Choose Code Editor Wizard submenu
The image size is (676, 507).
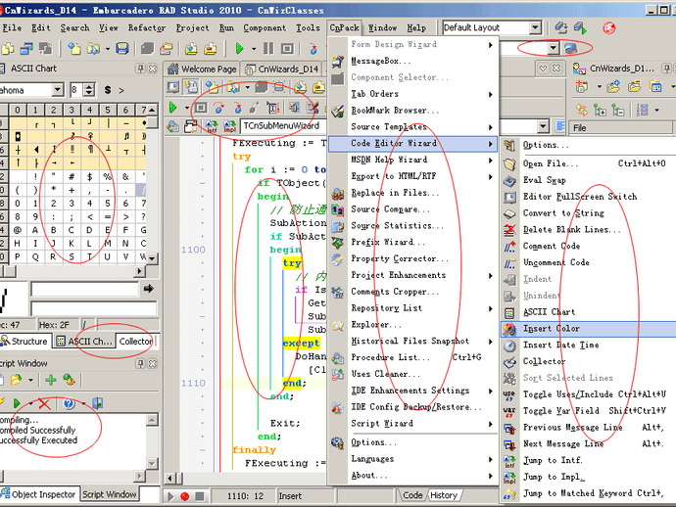tap(413, 144)
